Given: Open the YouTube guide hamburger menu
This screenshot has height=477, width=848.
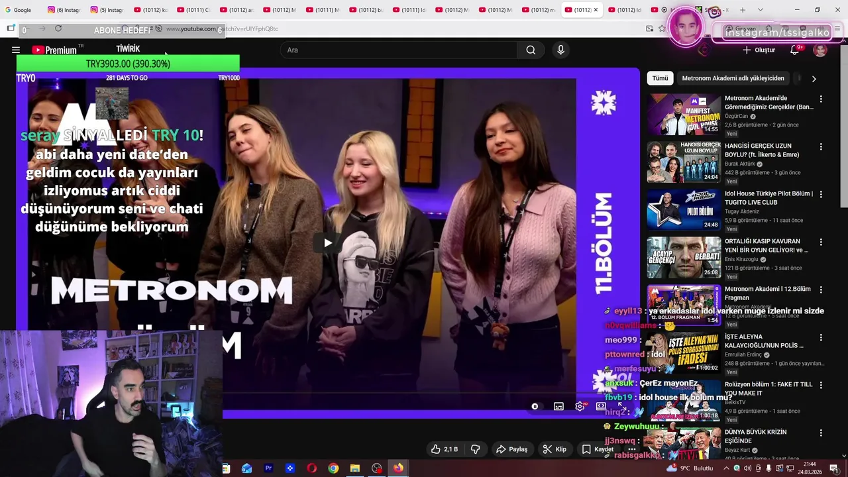Looking at the screenshot, I should tap(16, 50).
